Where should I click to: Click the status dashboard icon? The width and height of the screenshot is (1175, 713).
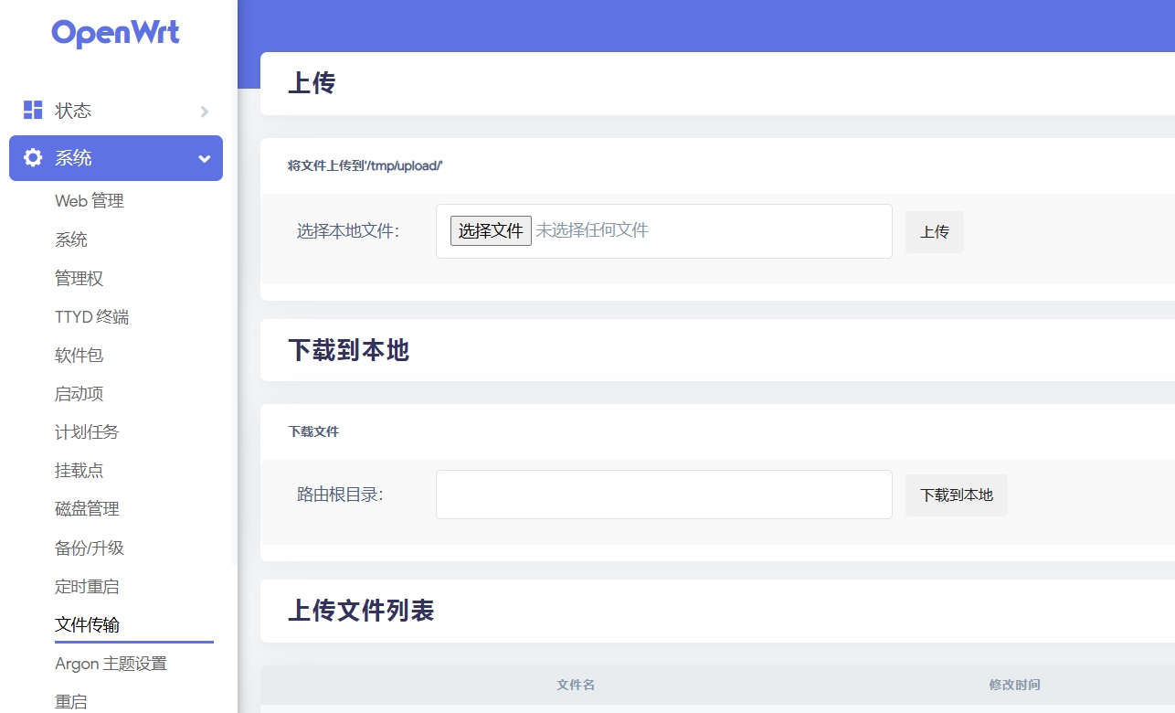(x=33, y=111)
